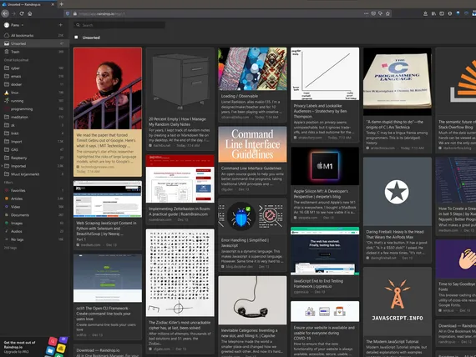
Task: Open the Loading / Observable bookmark title
Action: (239, 96)
